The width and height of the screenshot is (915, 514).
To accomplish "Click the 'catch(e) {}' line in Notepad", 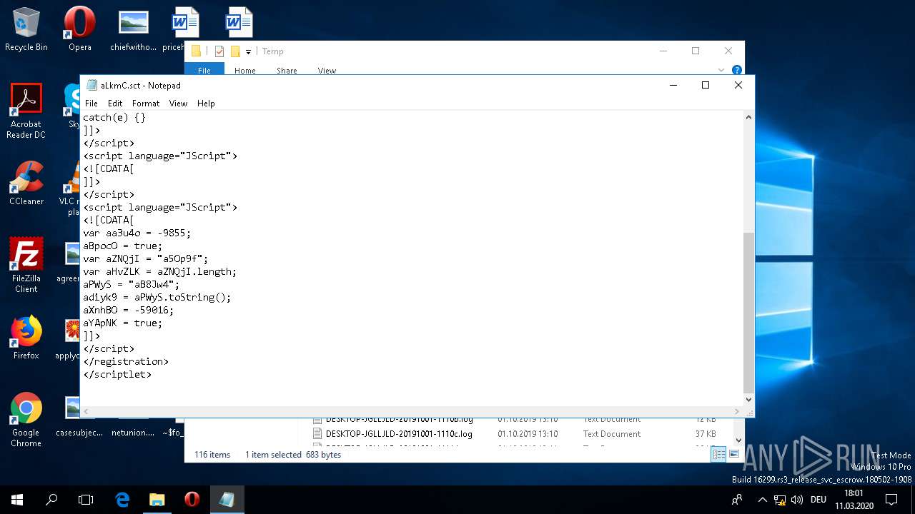I will pyautogui.click(x=114, y=117).
